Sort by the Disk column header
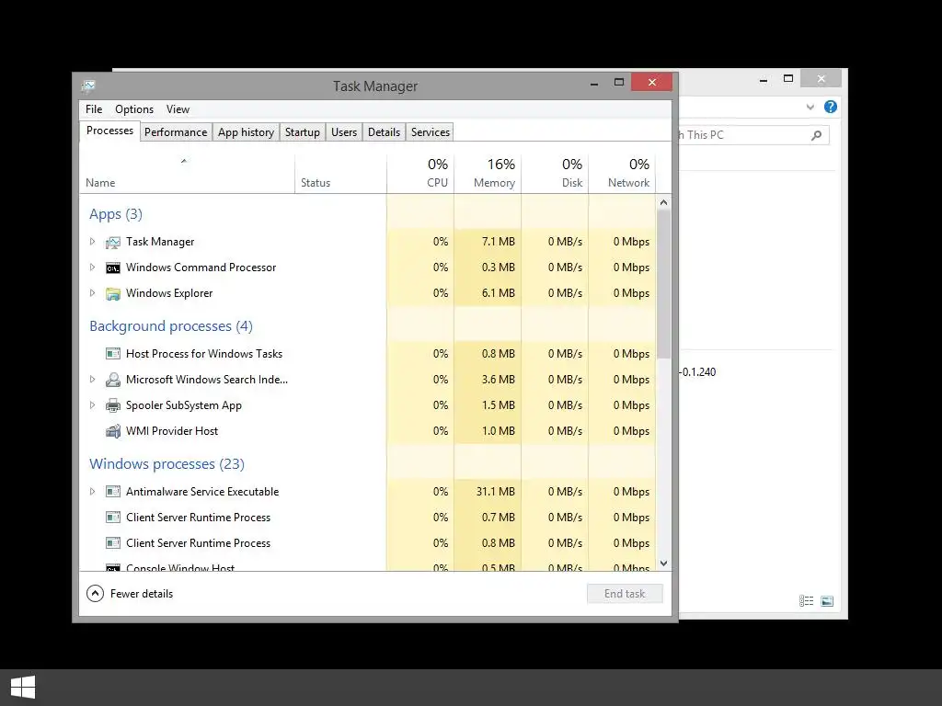942x706 pixels. (555, 174)
